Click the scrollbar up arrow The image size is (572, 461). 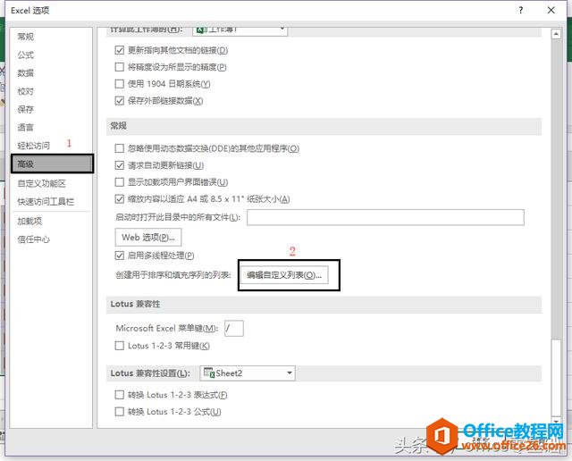556,34
